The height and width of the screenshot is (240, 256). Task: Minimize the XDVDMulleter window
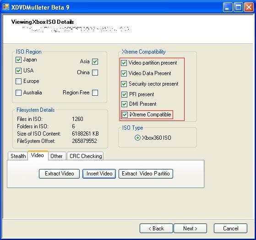pos(228,7)
